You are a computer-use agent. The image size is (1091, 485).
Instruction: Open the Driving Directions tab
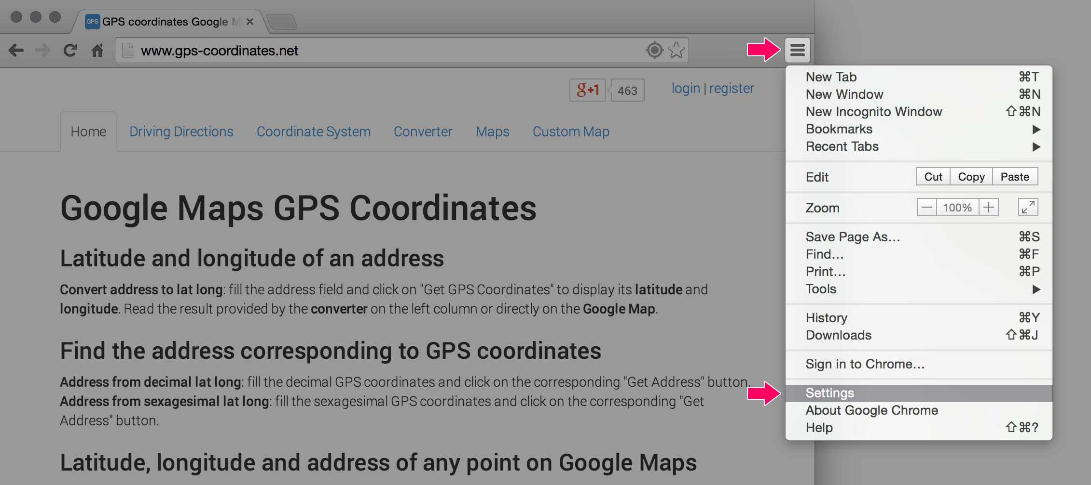point(181,131)
